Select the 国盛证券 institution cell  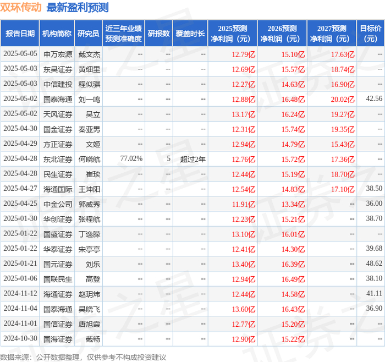click(58, 234)
